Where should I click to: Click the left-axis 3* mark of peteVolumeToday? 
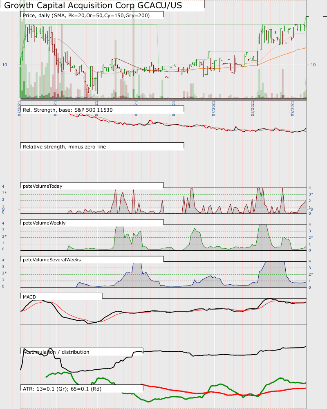pos(4,193)
